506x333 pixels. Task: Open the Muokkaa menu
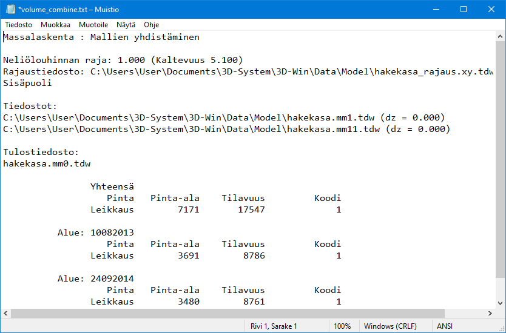55,25
